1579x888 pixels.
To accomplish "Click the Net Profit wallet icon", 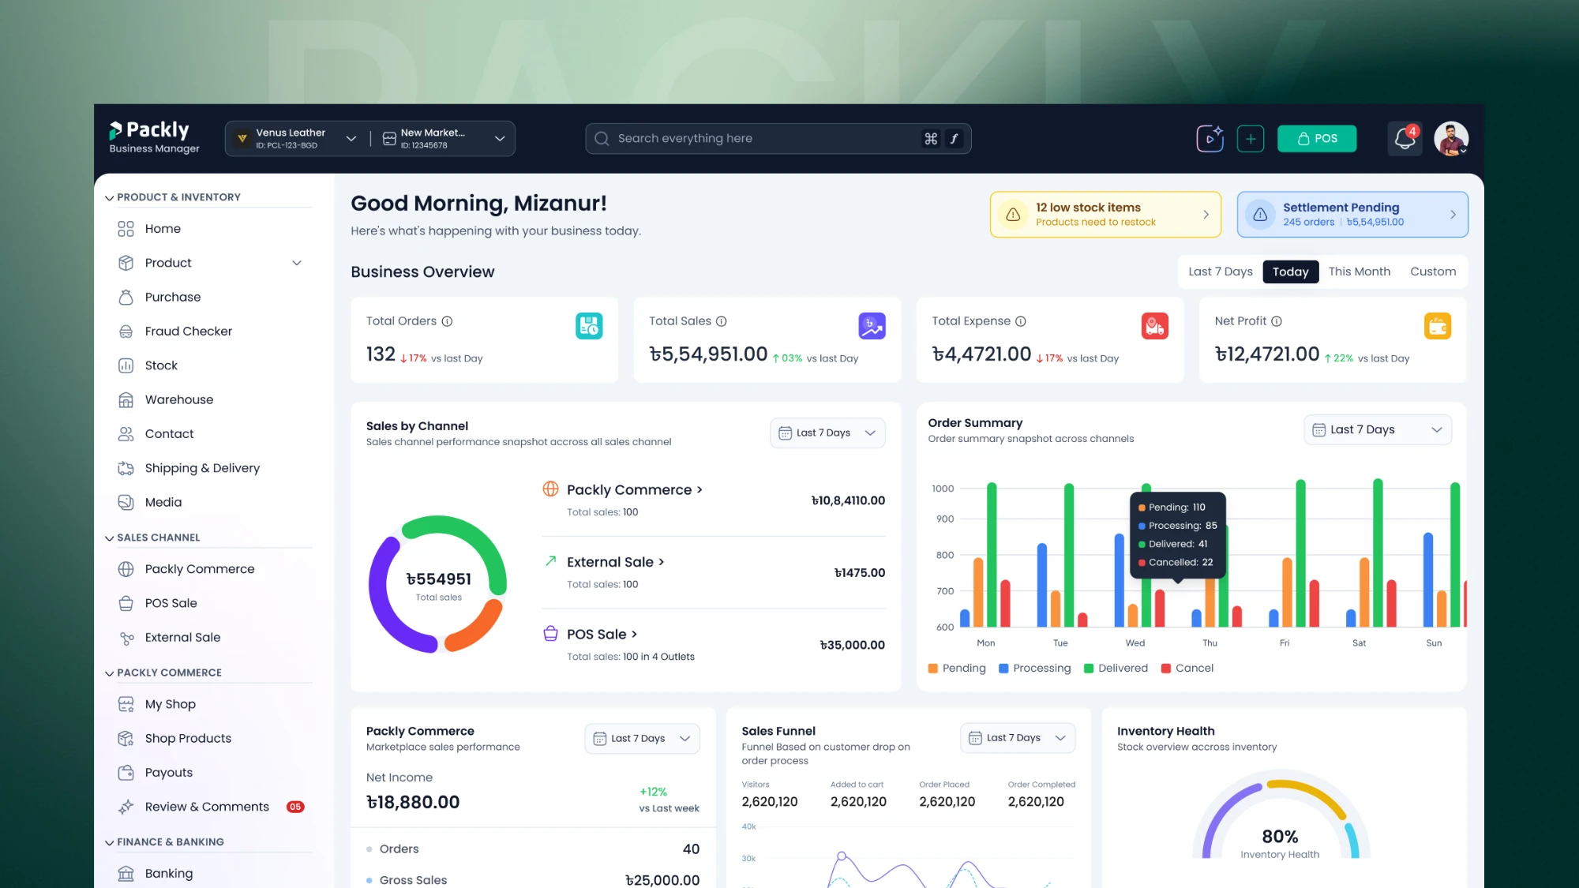I will pyautogui.click(x=1438, y=326).
